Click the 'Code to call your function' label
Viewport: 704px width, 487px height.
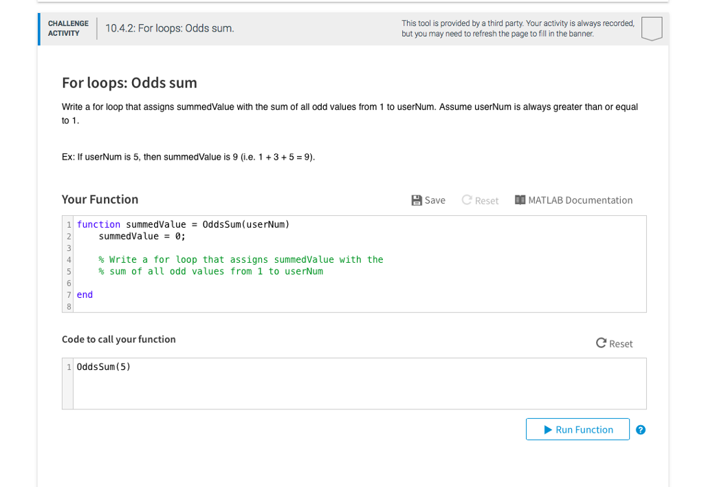[119, 339]
